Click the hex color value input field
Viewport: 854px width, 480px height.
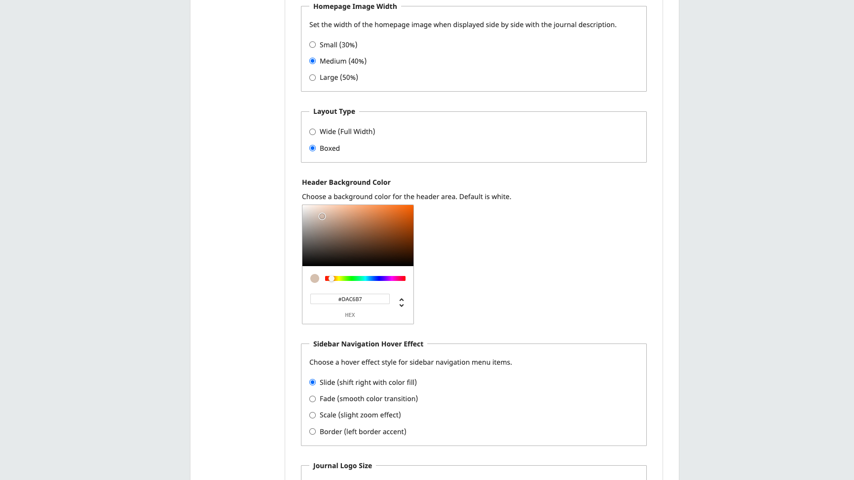(x=350, y=299)
